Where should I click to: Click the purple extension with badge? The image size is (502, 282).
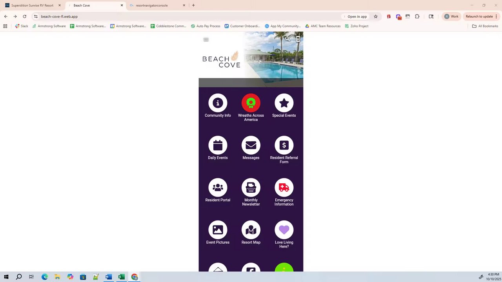point(398,17)
